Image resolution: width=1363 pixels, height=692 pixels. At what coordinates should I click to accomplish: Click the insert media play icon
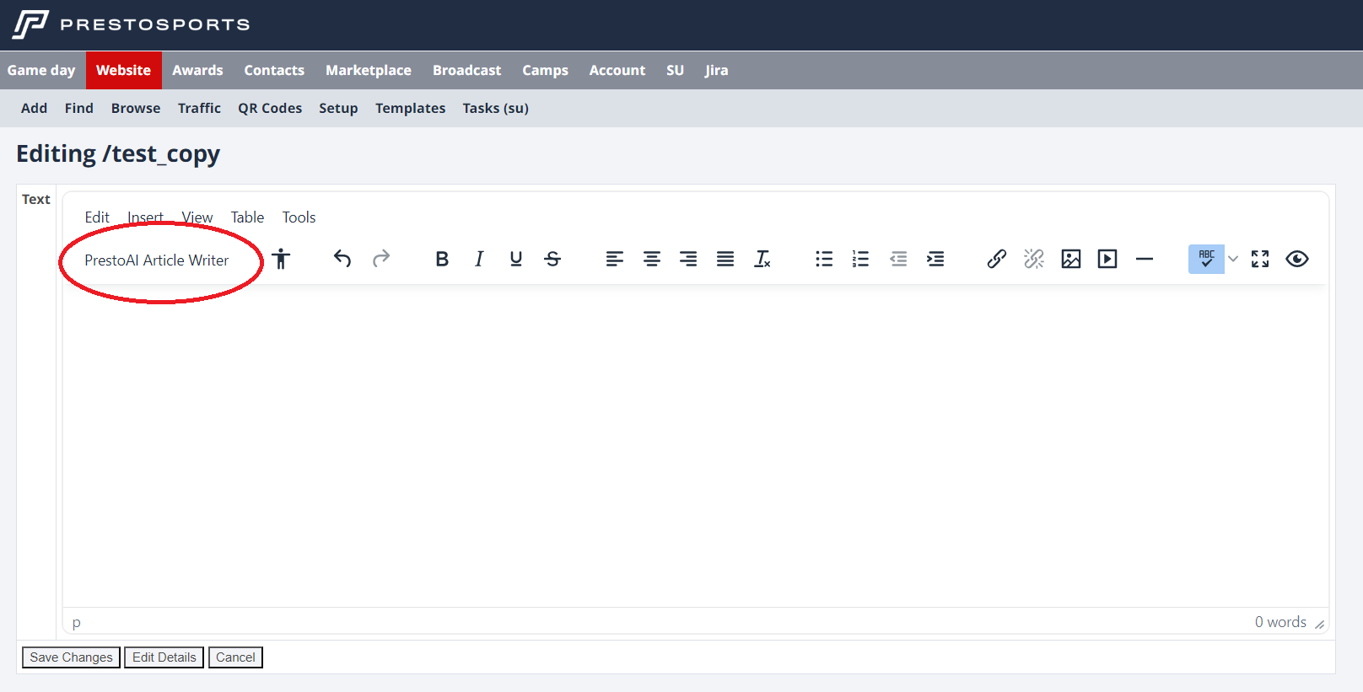[x=1107, y=259]
